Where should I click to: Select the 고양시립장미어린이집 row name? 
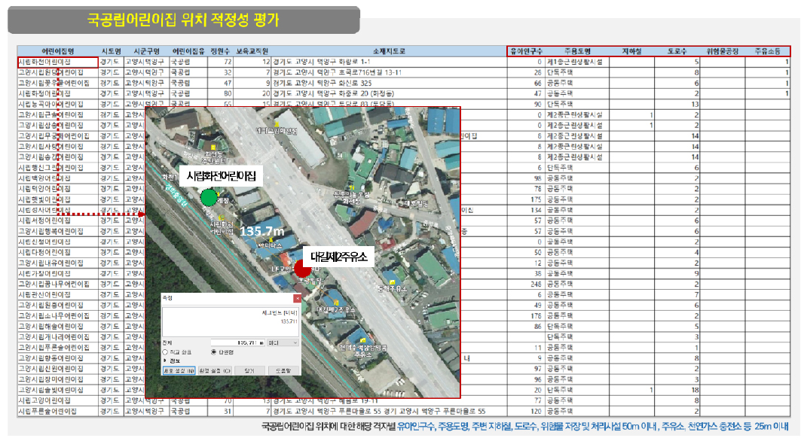(57, 379)
